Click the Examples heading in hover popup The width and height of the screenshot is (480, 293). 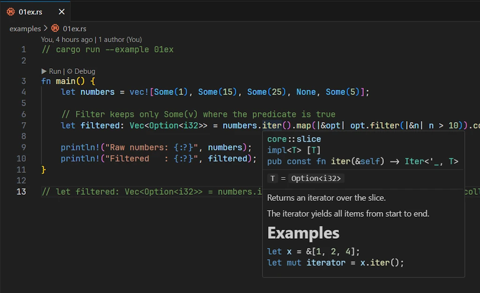coord(303,233)
